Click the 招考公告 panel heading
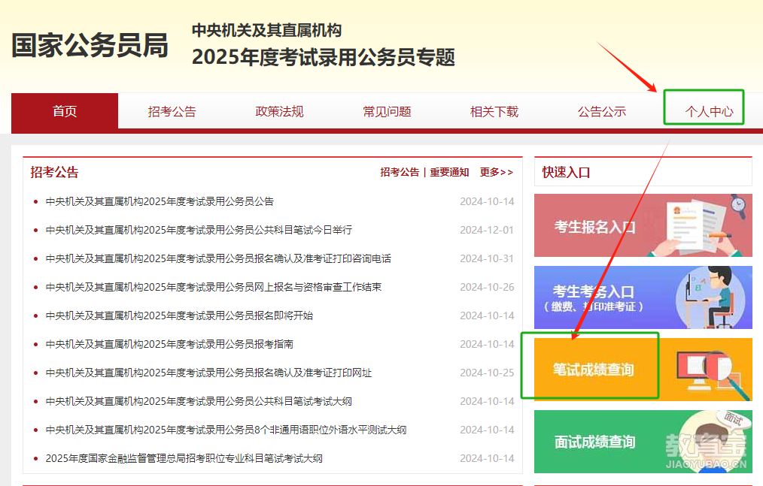This screenshot has width=763, height=486. (x=54, y=172)
